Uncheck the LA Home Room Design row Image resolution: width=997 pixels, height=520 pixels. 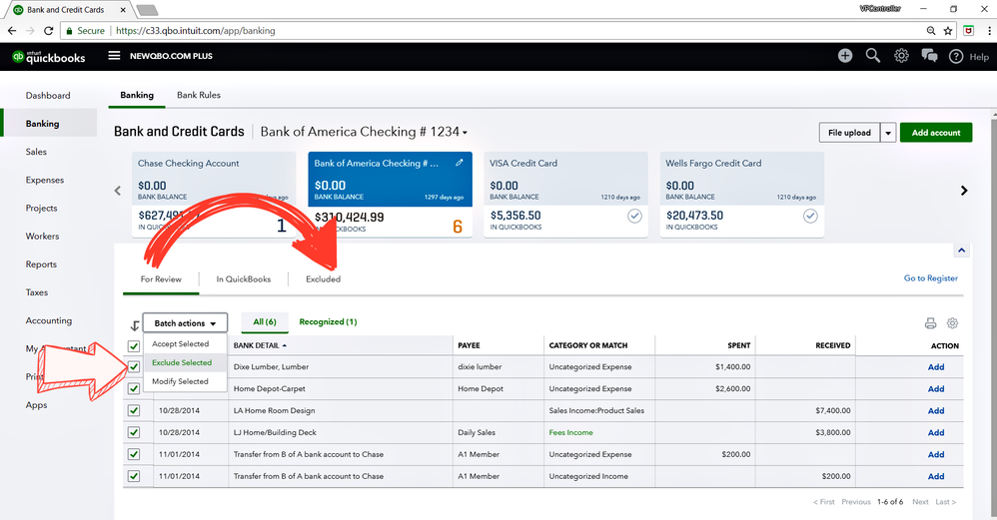pos(134,410)
